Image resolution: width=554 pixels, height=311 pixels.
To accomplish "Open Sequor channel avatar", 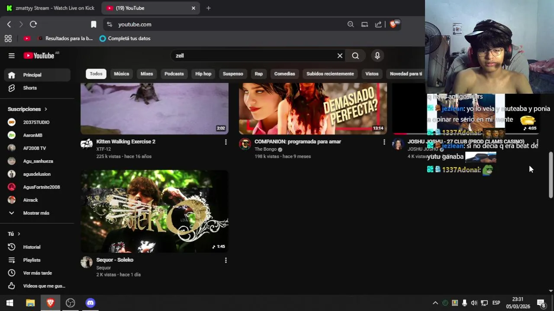I will (x=87, y=262).
